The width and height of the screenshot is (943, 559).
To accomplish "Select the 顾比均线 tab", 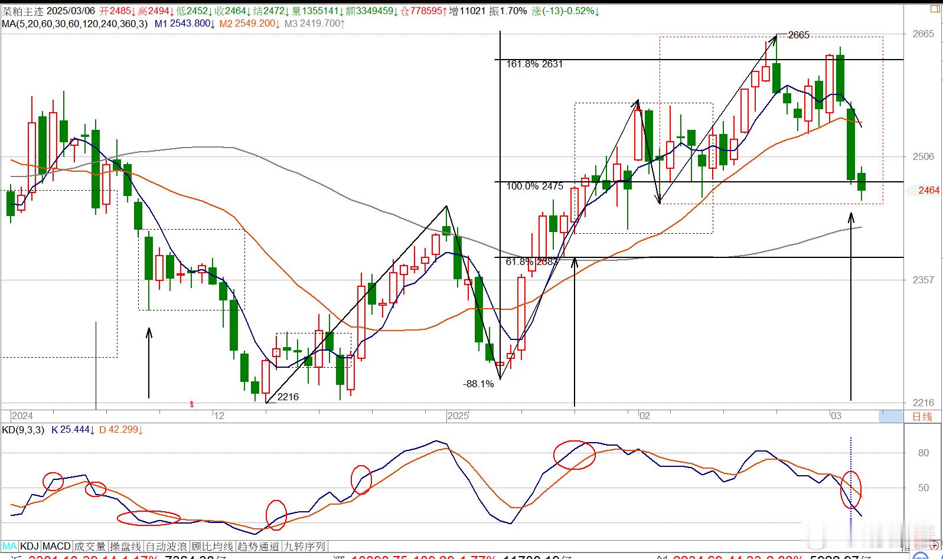I will [213, 547].
